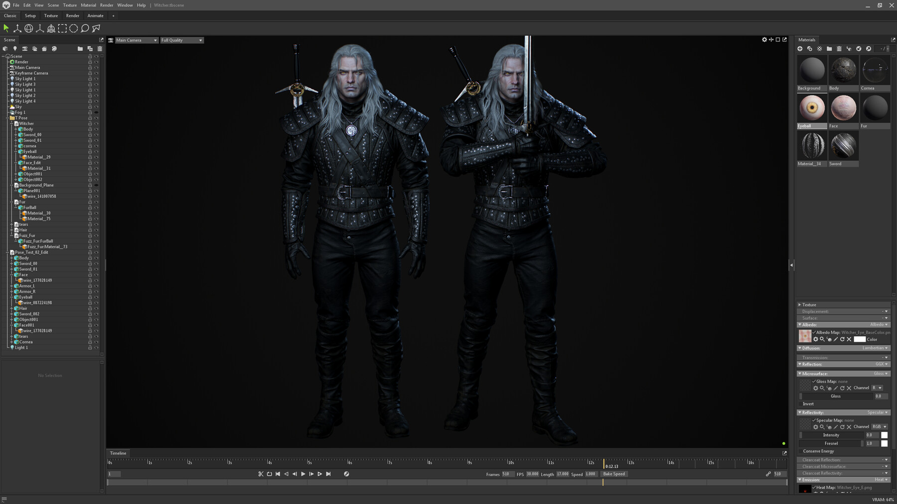This screenshot has width=897, height=504.
Task: Create a new material in the Materials panel
Action: (x=800, y=48)
